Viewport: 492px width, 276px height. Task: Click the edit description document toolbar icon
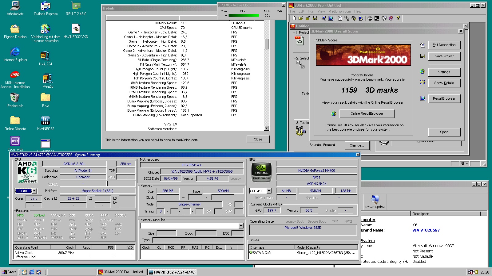click(340, 18)
